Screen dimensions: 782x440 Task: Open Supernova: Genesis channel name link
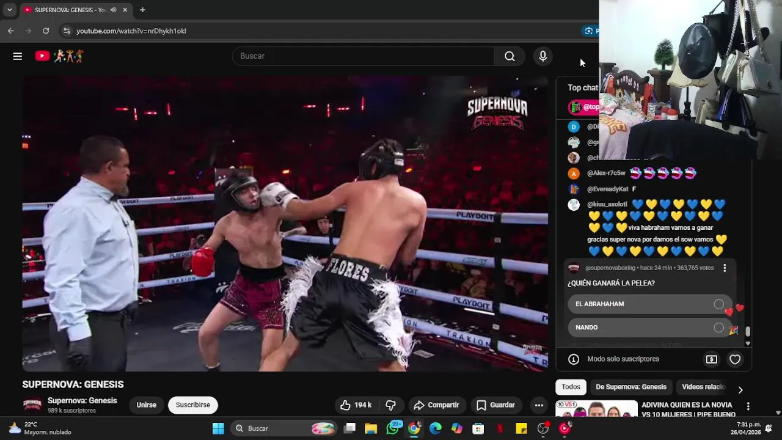(x=82, y=401)
